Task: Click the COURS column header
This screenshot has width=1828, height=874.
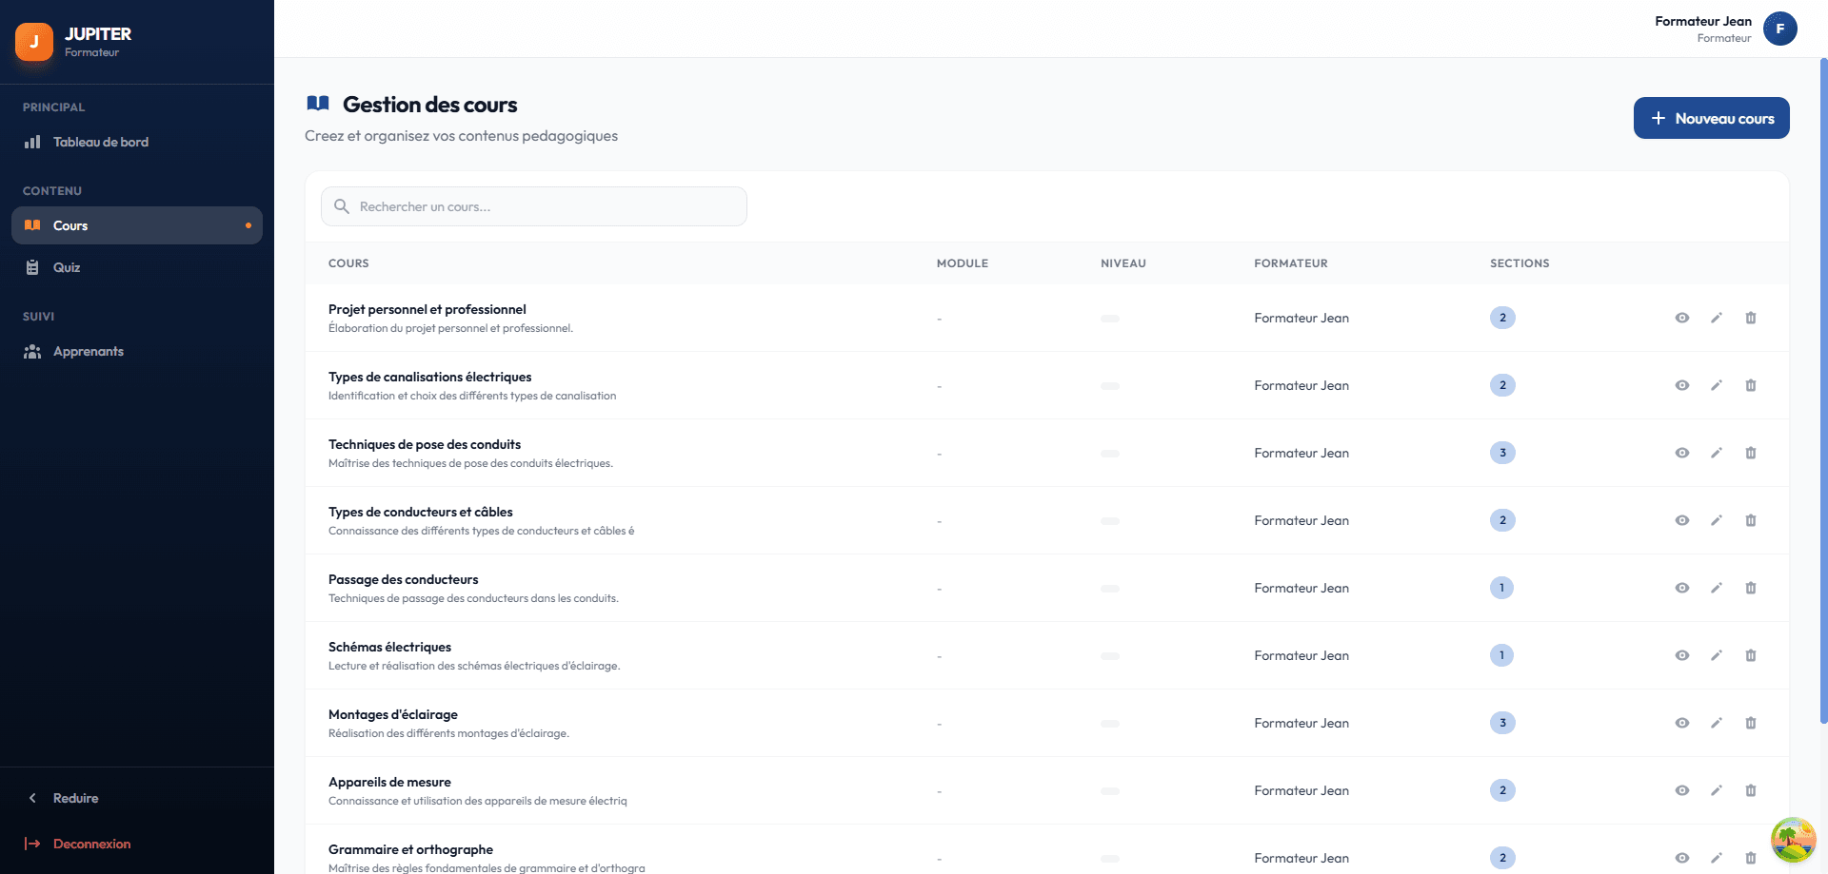Action: (348, 263)
